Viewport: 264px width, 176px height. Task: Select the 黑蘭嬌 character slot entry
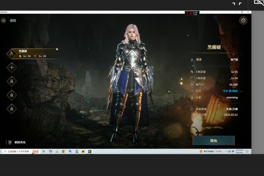[33, 54]
